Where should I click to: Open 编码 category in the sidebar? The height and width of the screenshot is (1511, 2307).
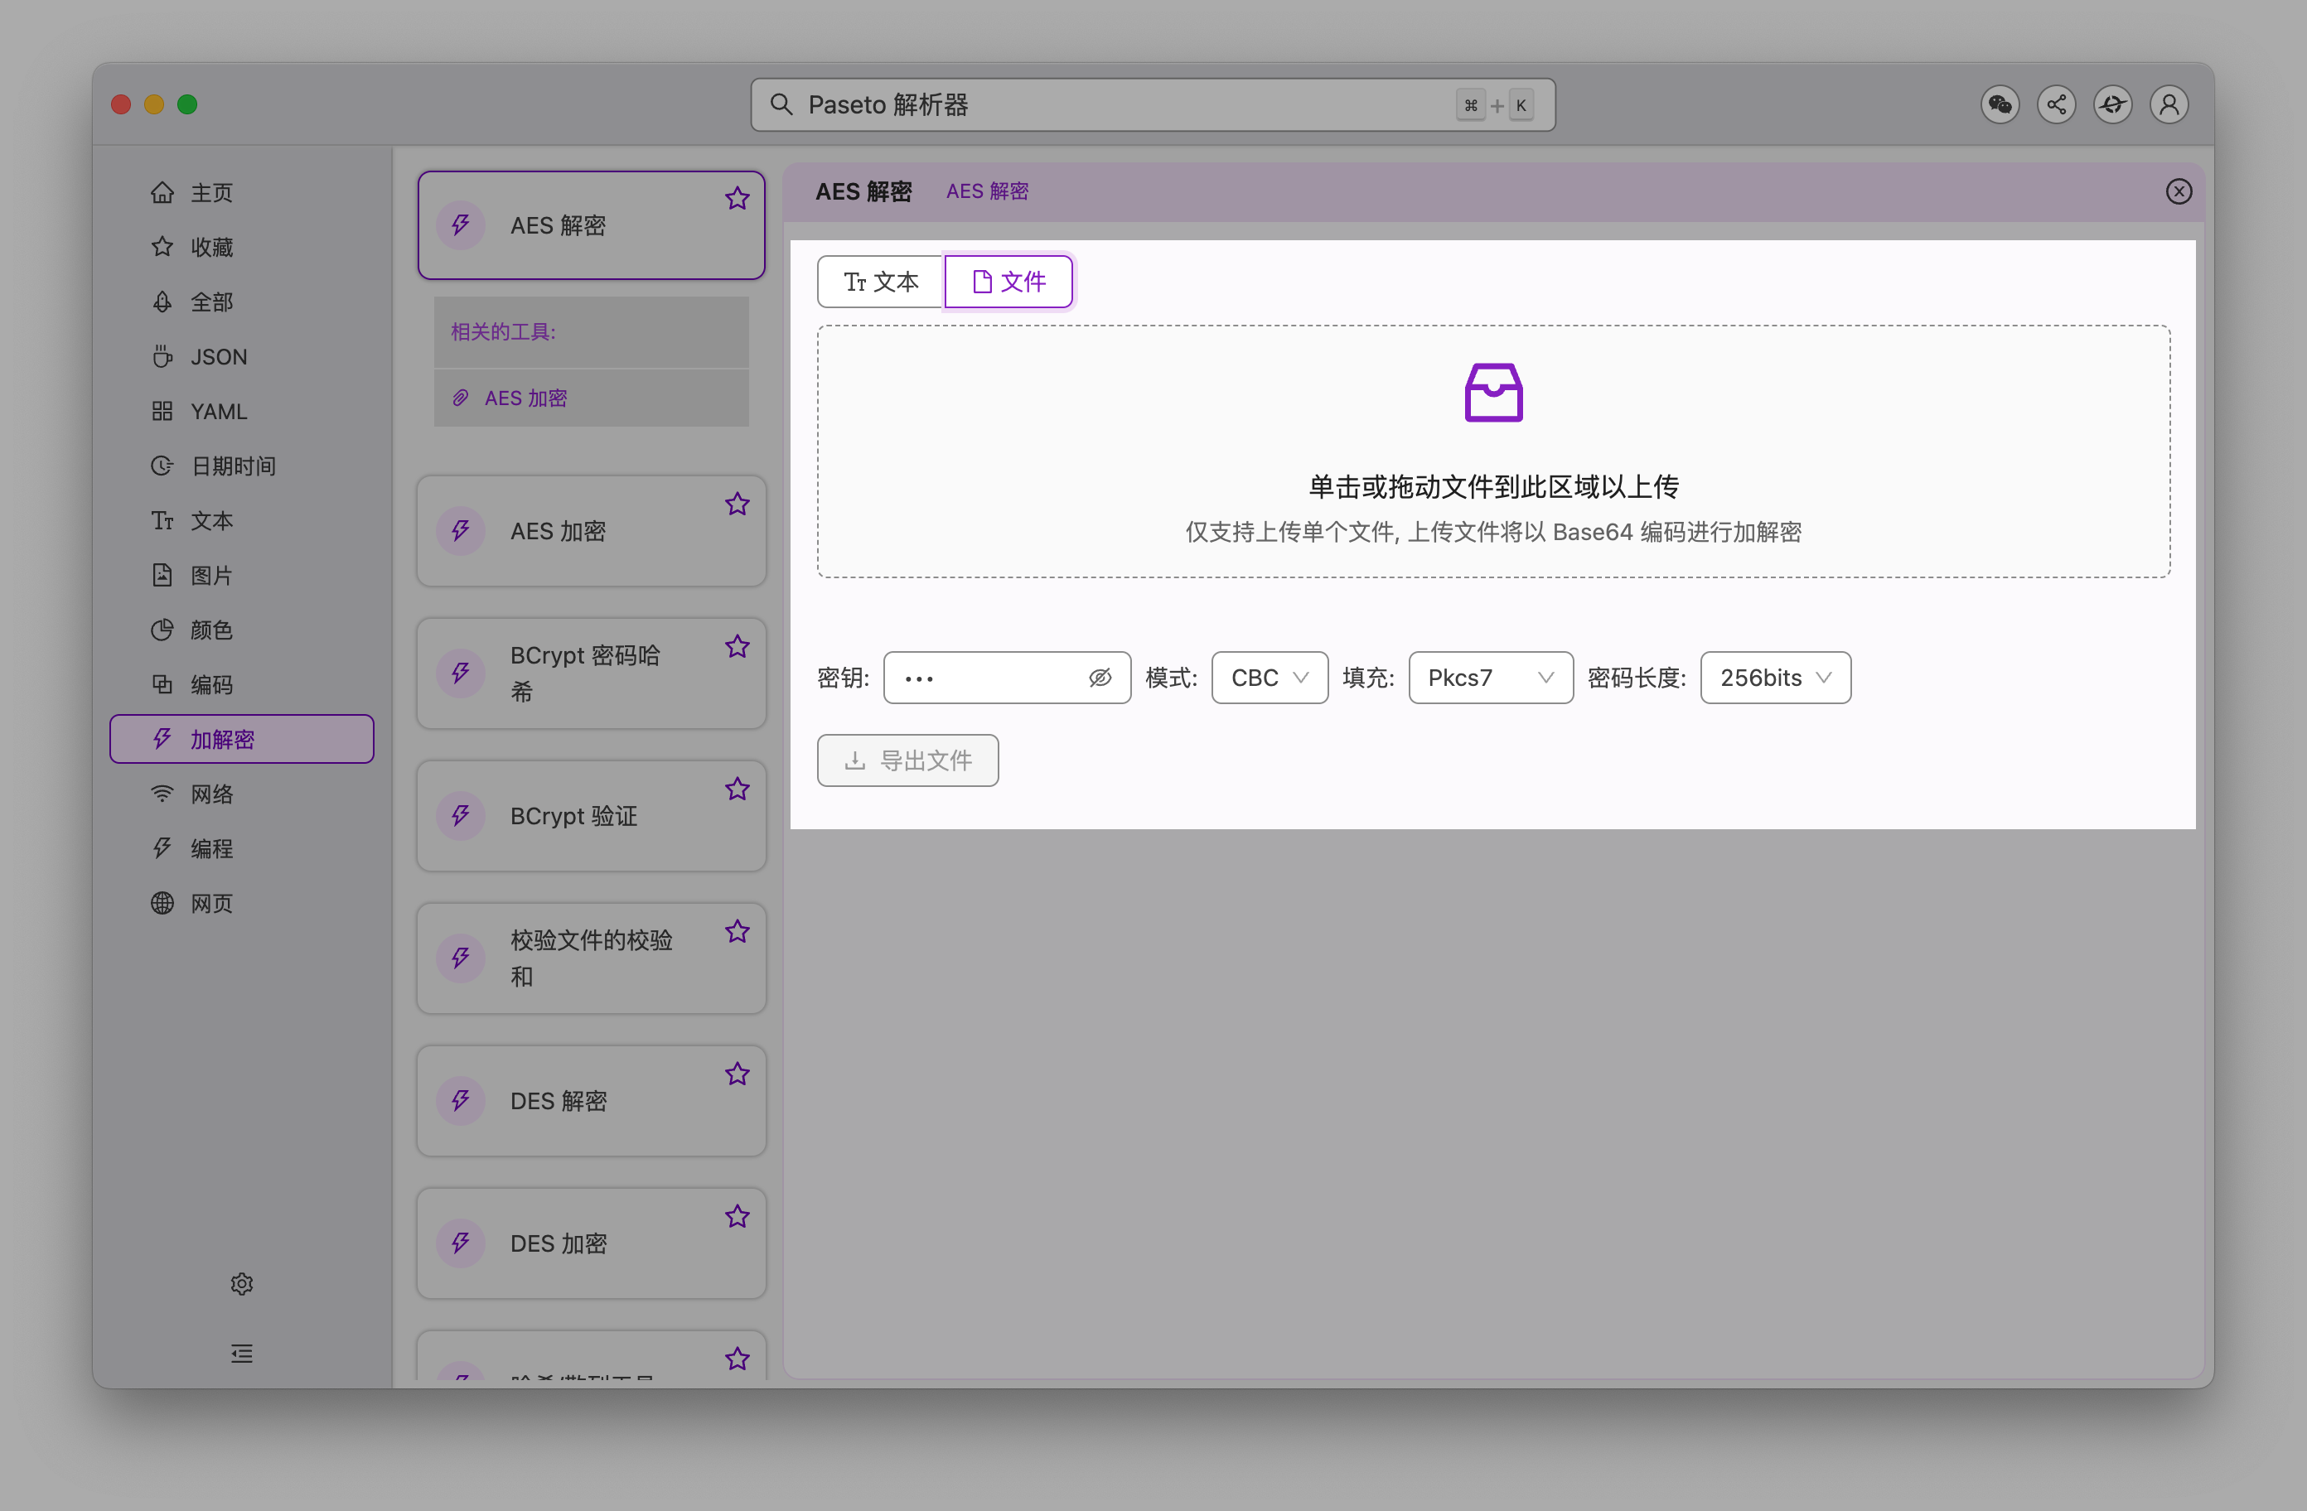point(241,685)
